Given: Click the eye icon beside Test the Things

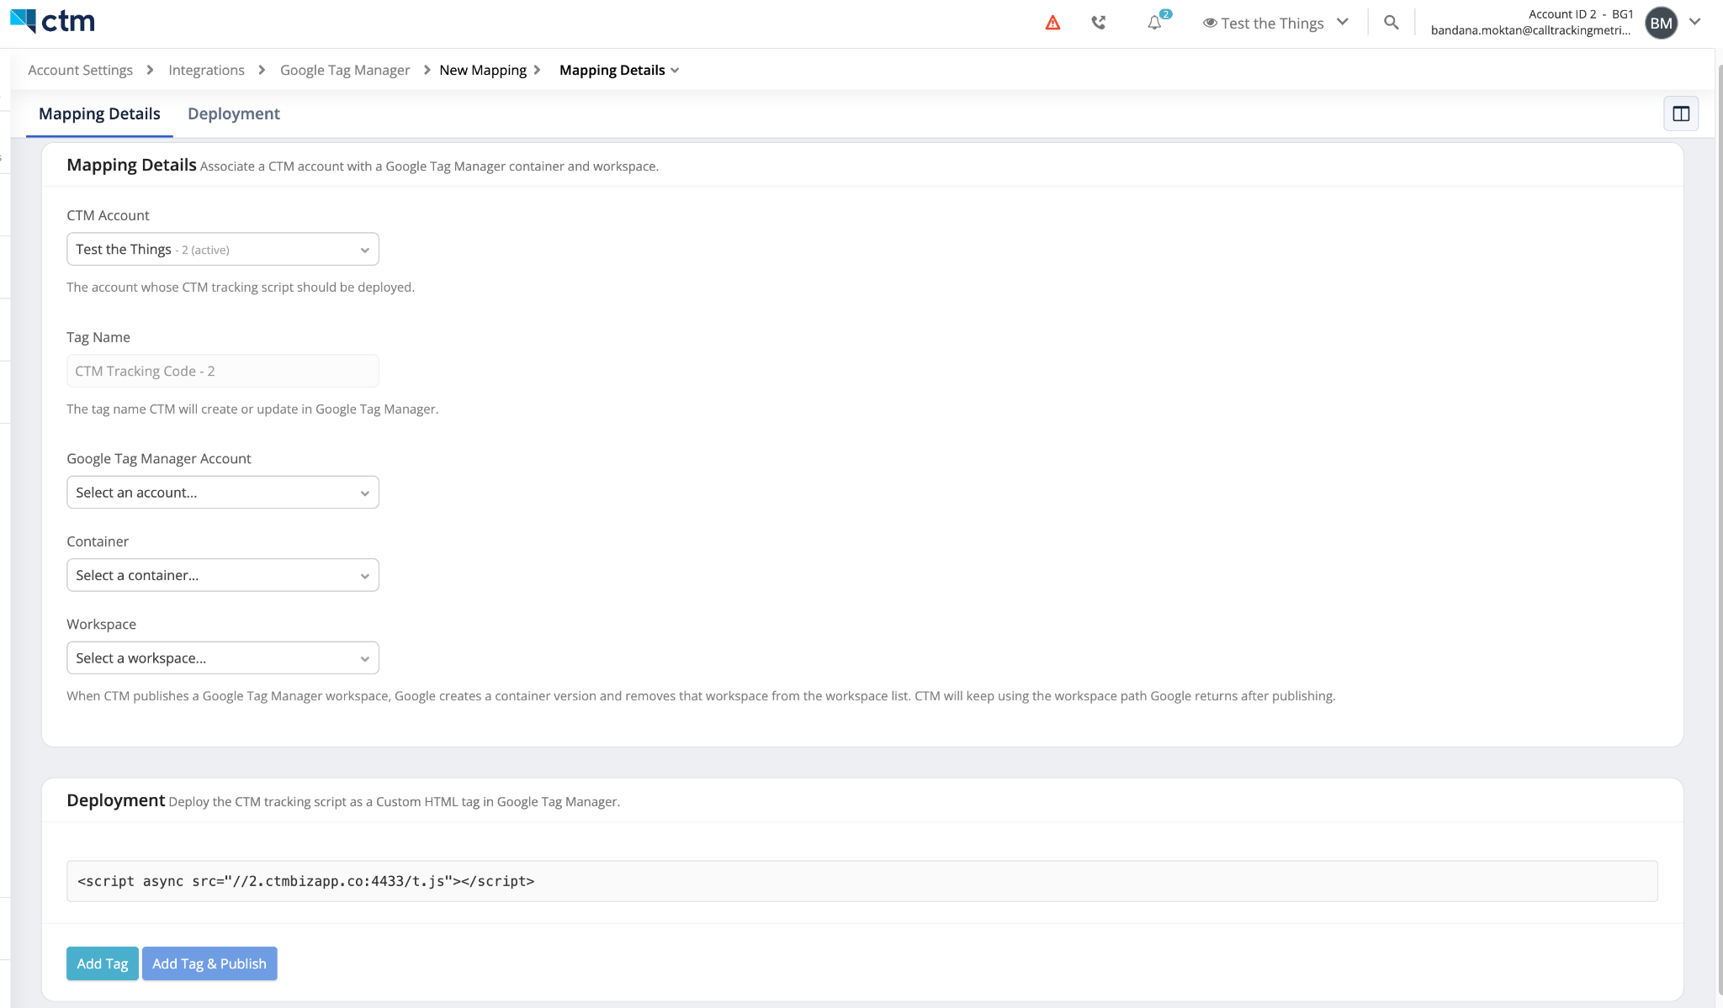Looking at the screenshot, I should 1210,23.
